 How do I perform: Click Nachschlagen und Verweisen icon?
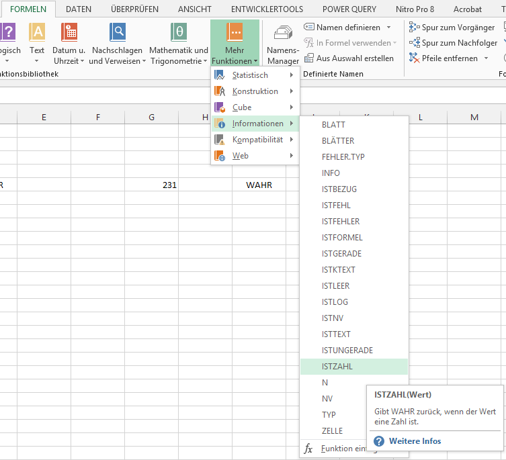click(x=118, y=32)
